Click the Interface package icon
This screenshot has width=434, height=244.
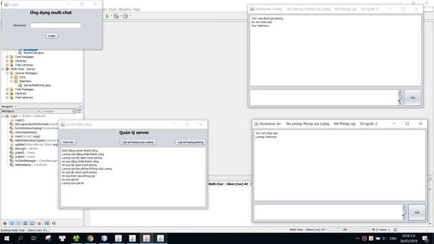16,81
